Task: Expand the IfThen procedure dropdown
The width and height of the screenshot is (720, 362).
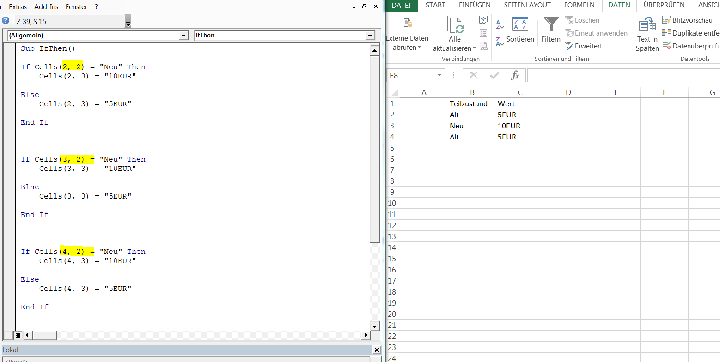Action: (x=370, y=36)
